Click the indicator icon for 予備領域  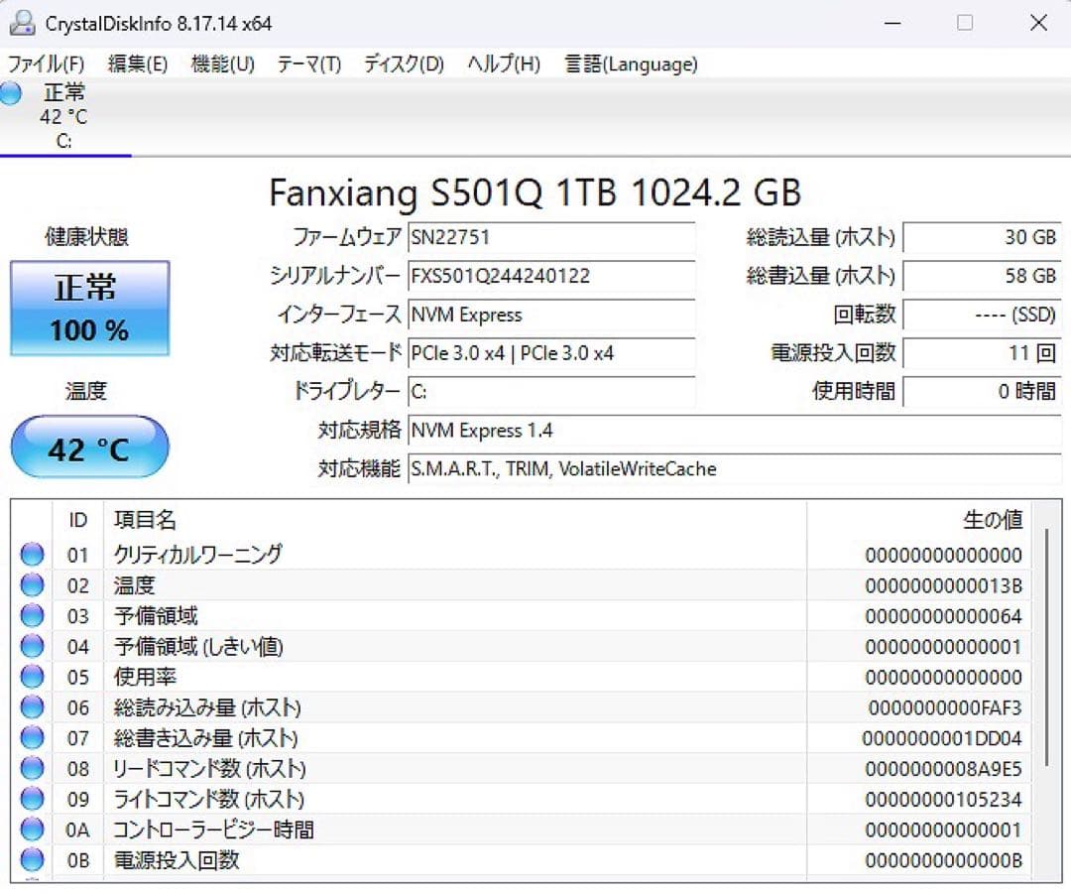pos(32,615)
